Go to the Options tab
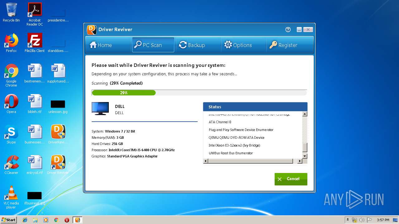This screenshot has width=399, height=224. click(x=243, y=45)
